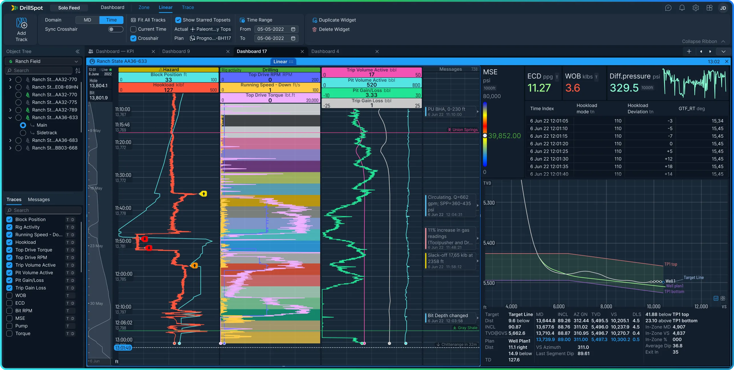Open the From date calendar picker
The image size is (734, 370).
coord(293,29)
